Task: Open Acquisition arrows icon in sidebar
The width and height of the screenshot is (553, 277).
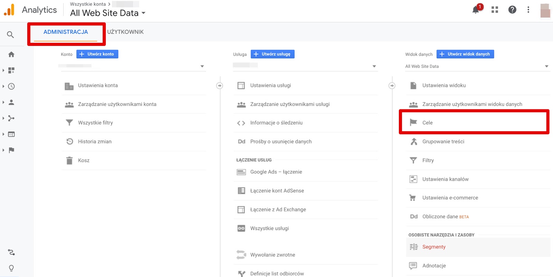Action: (11, 118)
